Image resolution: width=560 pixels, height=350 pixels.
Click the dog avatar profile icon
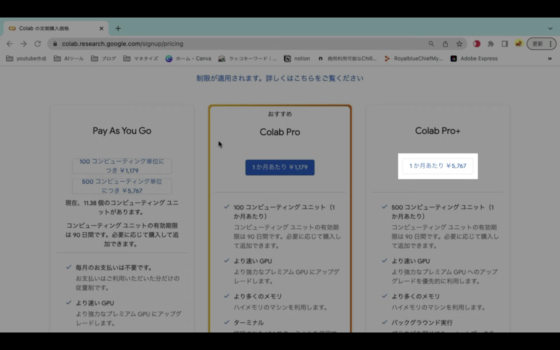point(518,44)
